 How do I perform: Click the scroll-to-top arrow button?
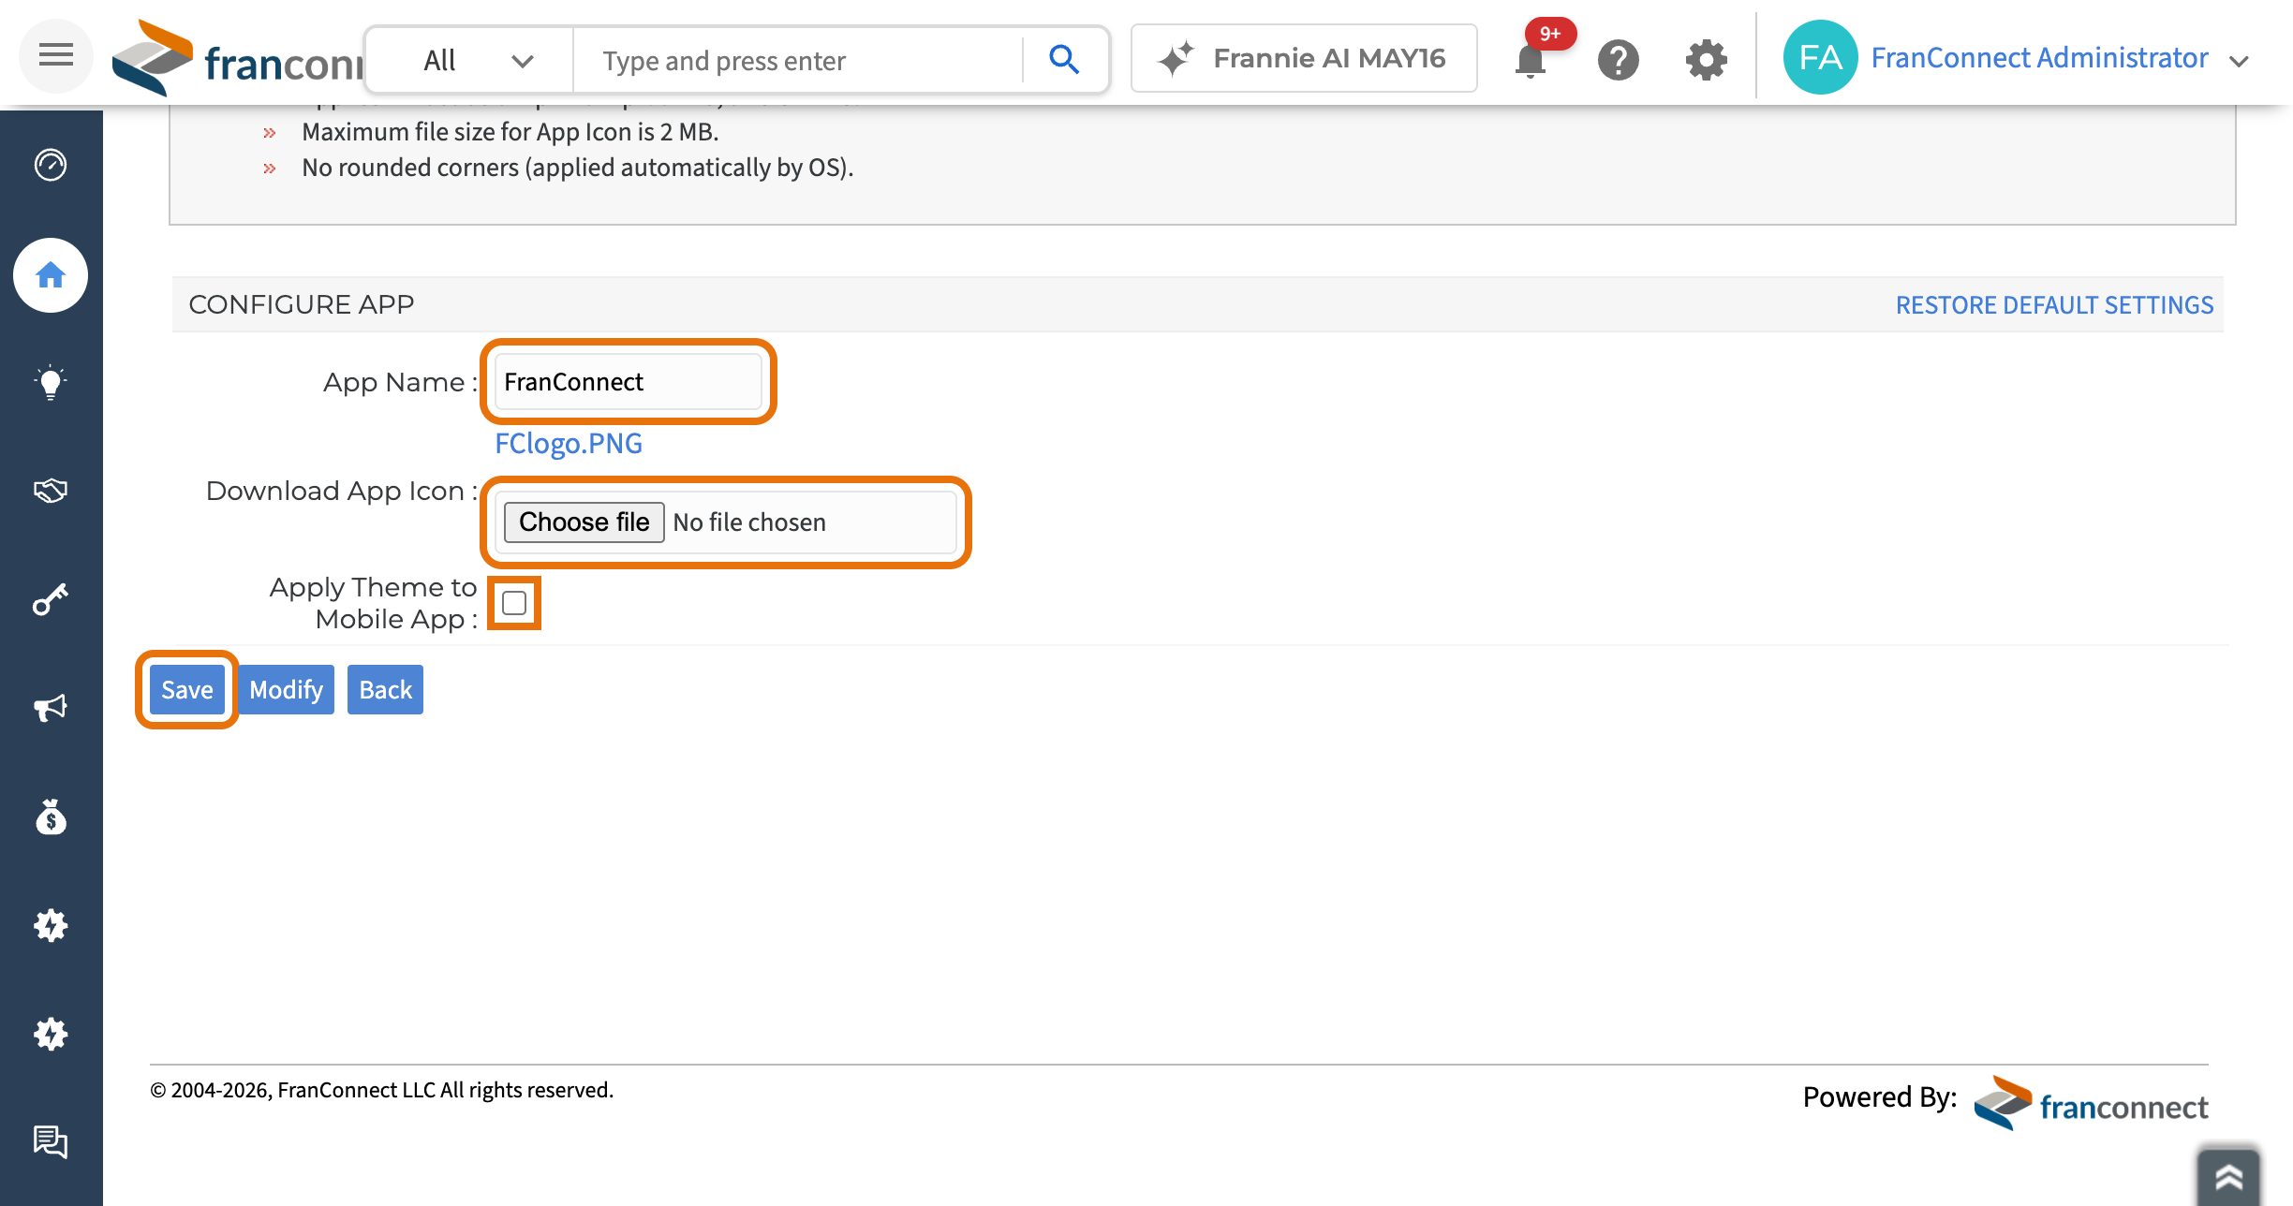[2228, 1176]
